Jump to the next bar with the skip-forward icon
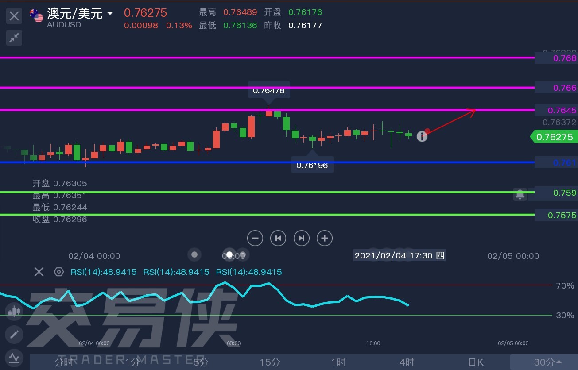 pyautogui.click(x=302, y=238)
